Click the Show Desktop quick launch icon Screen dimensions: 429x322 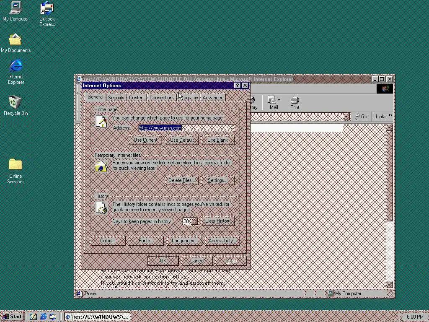click(34, 317)
